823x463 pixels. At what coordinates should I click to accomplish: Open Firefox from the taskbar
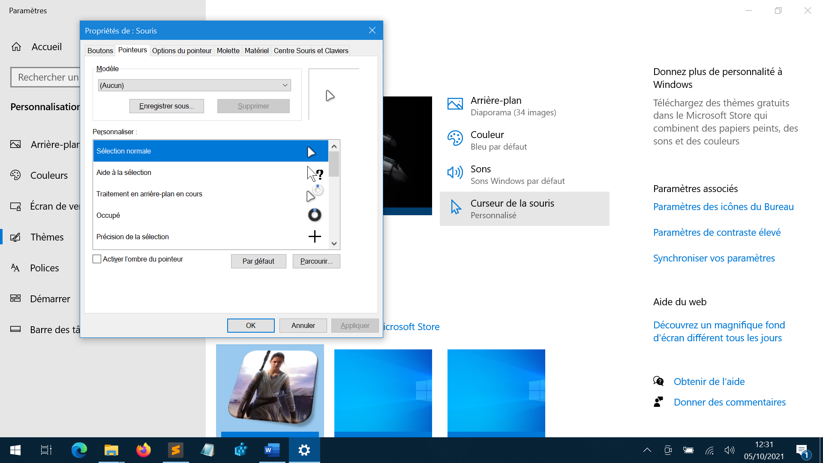click(x=144, y=450)
